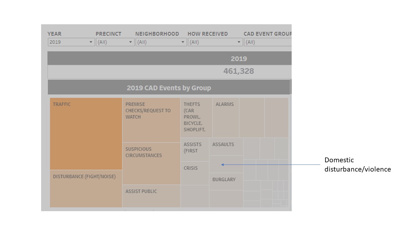This screenshot has height=230, width=408.
Task: Open the CAD EVENT GROUP dropdown
Action: (267, 42)
